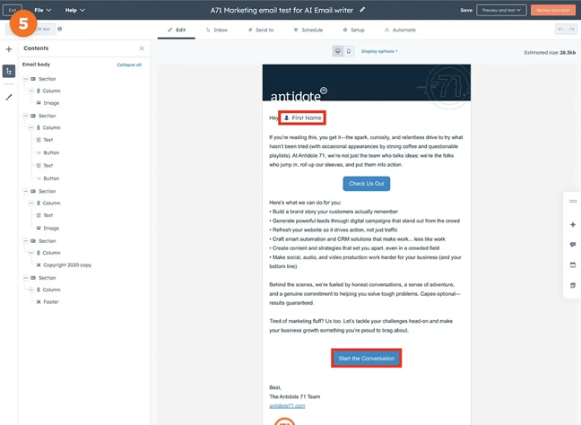
Task: Open the Display options dropdown
Action: (379, 51)
